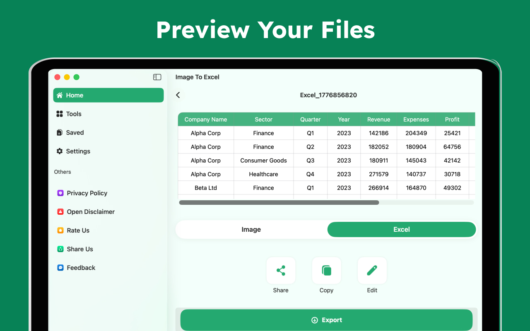Select revenue cell 180911
The image size is (530, 331).
coord(379,161)
